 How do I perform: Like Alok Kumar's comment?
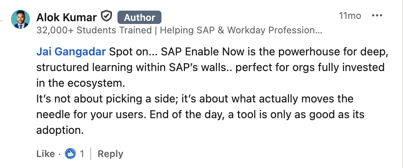45,153
